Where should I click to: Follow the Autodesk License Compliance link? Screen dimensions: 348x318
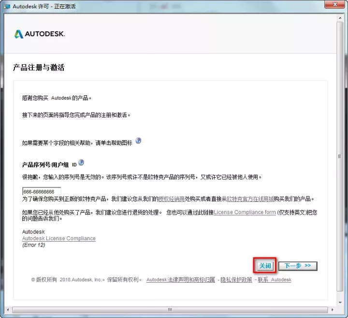(58, 238)
